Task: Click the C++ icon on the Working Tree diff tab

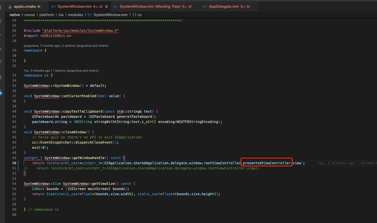Action: pyautogui.click(x=116, y=6)
